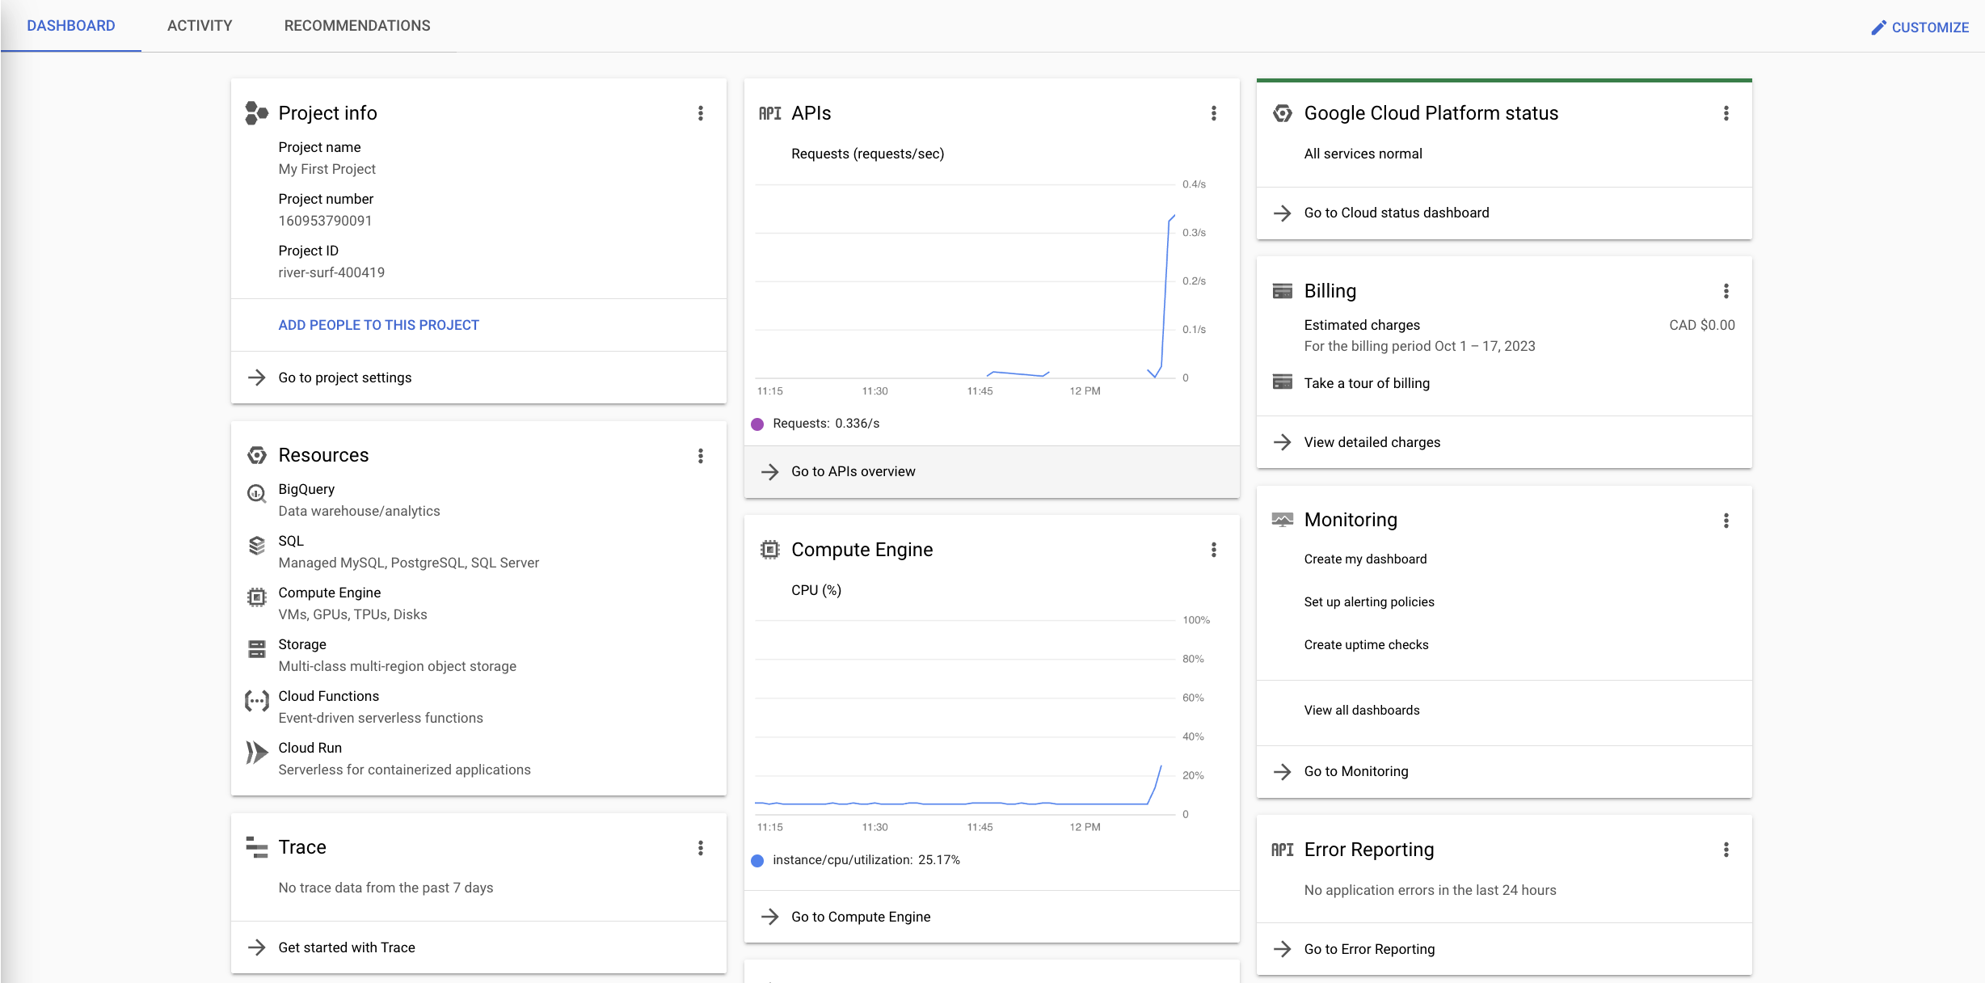The height and width of the screenshot is (983, 1985).
Task: Open Error Reporting card kebab menu
Action: [1726, 850]
